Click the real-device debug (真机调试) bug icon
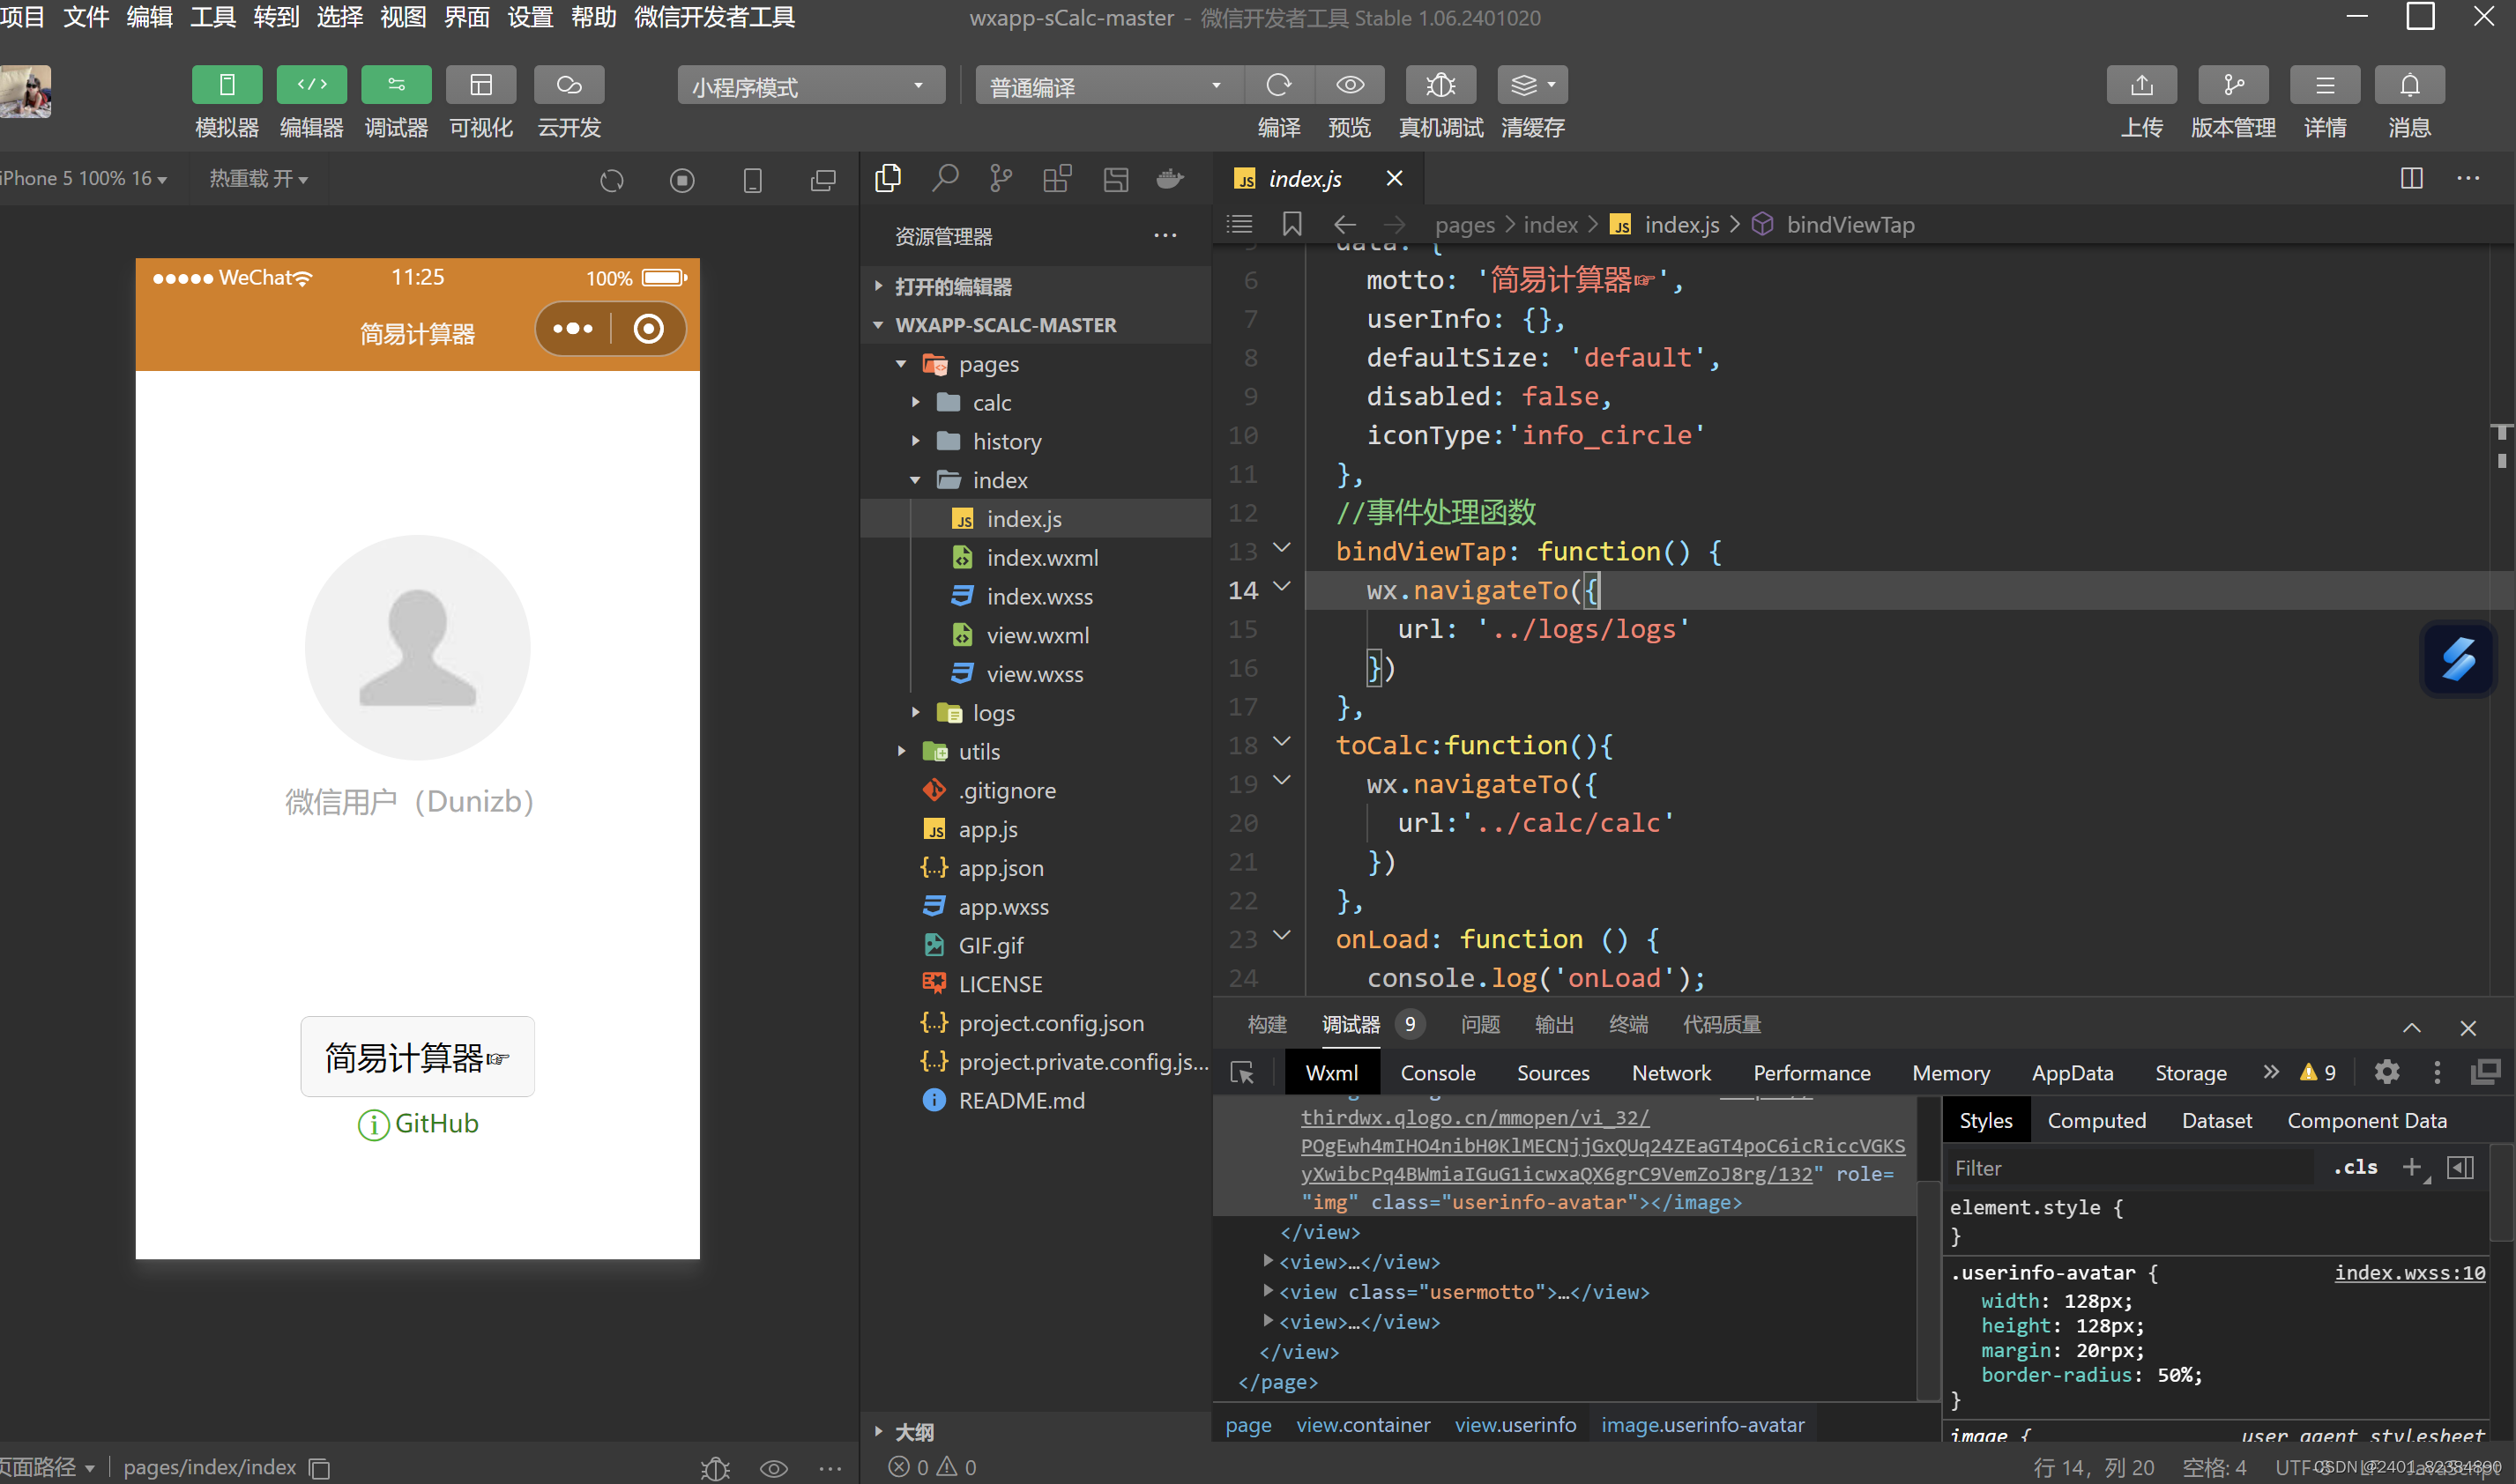2516x1484 pixels. 1440,85
